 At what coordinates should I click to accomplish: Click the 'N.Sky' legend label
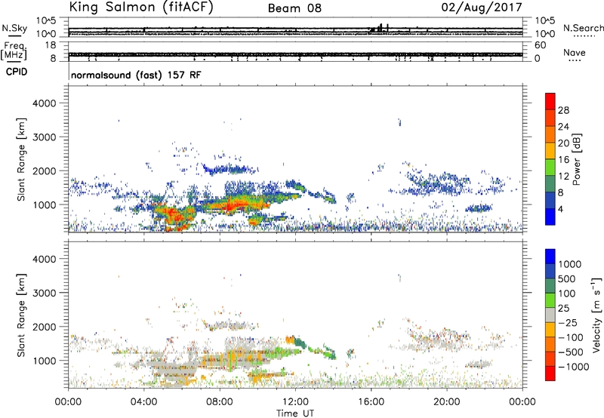(14, 28)
